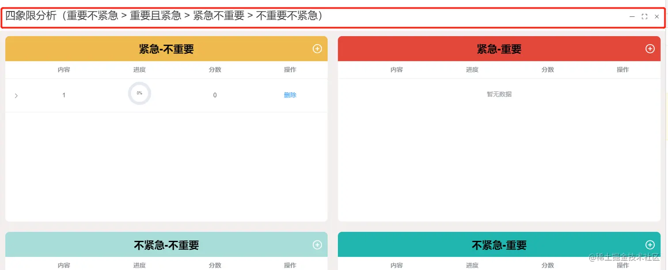Image resolution: width=668 pixels, height=270 pixels.
Task: Click 进度 column header in 紧急-重要
Action: (472, 70)
